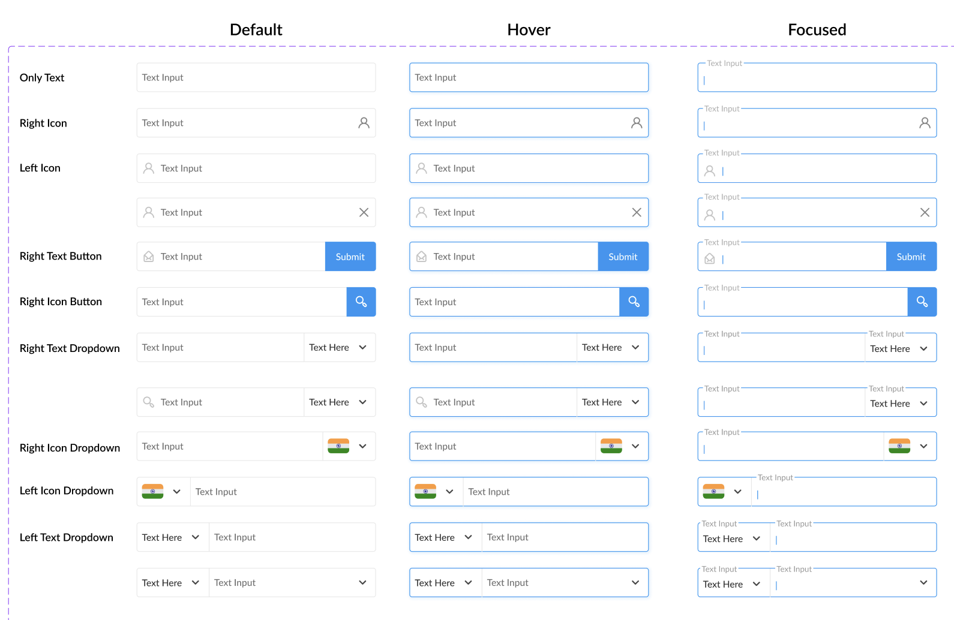
Task: Click the magnifier icon inside Hover dropdown input
Action: coord(422,402)
